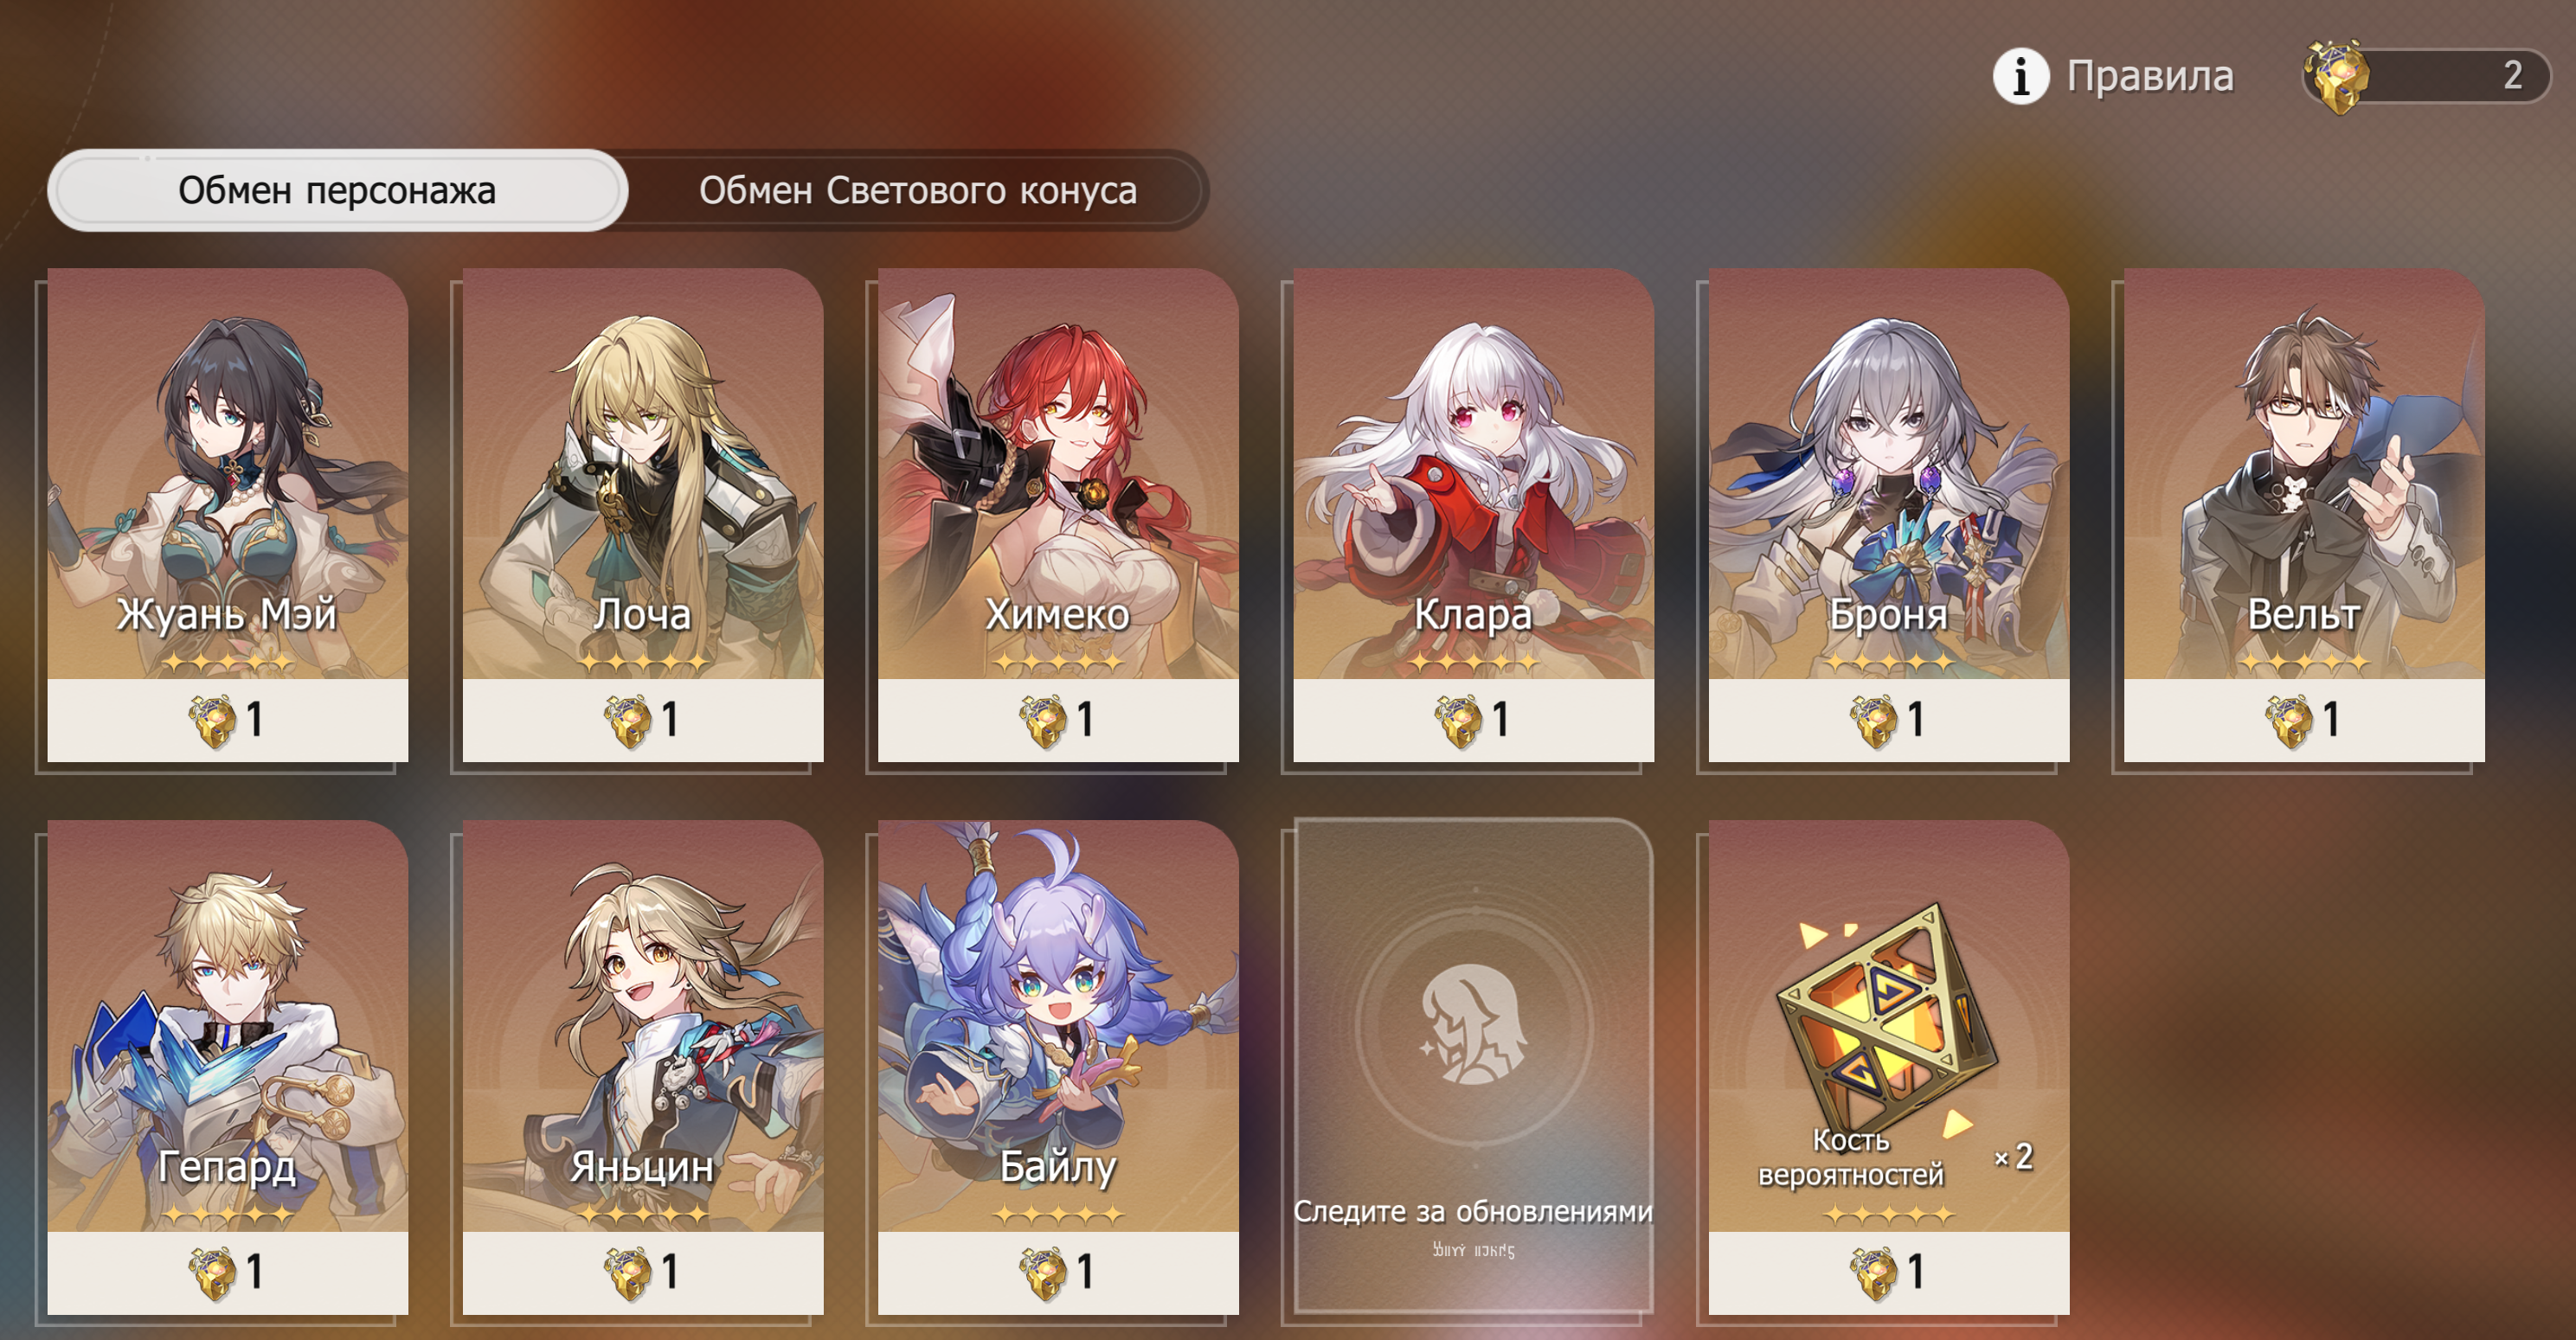Click the token balance counter showing 2
Screen dimensions: 2576x1340
[2427, 76]
